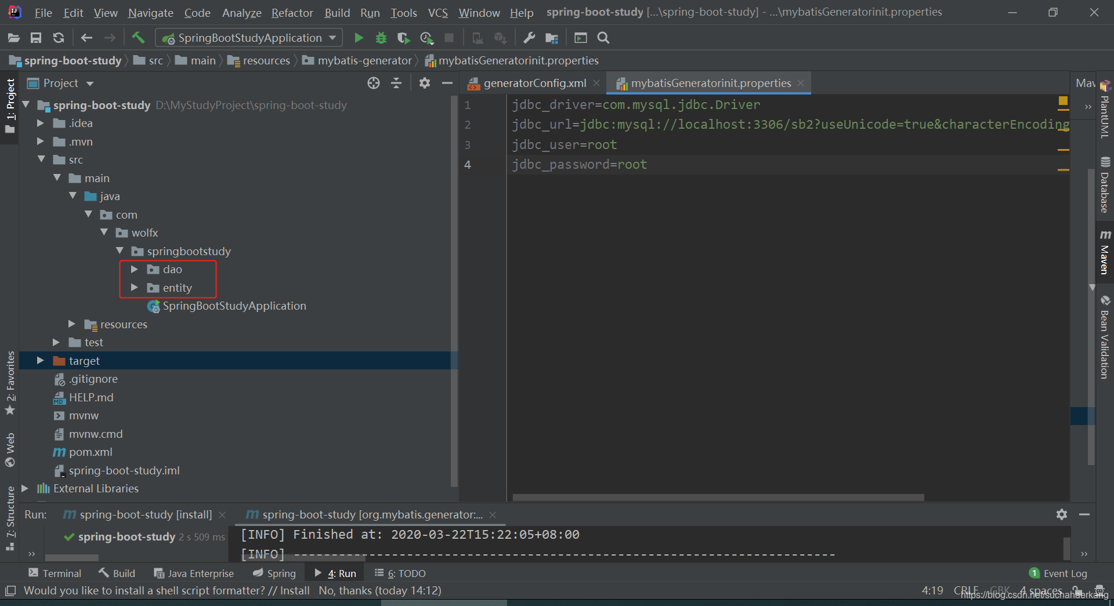Click 4 spaces indent setting in status bar
Screen dimensions: 1114x606
[1041, 591]
